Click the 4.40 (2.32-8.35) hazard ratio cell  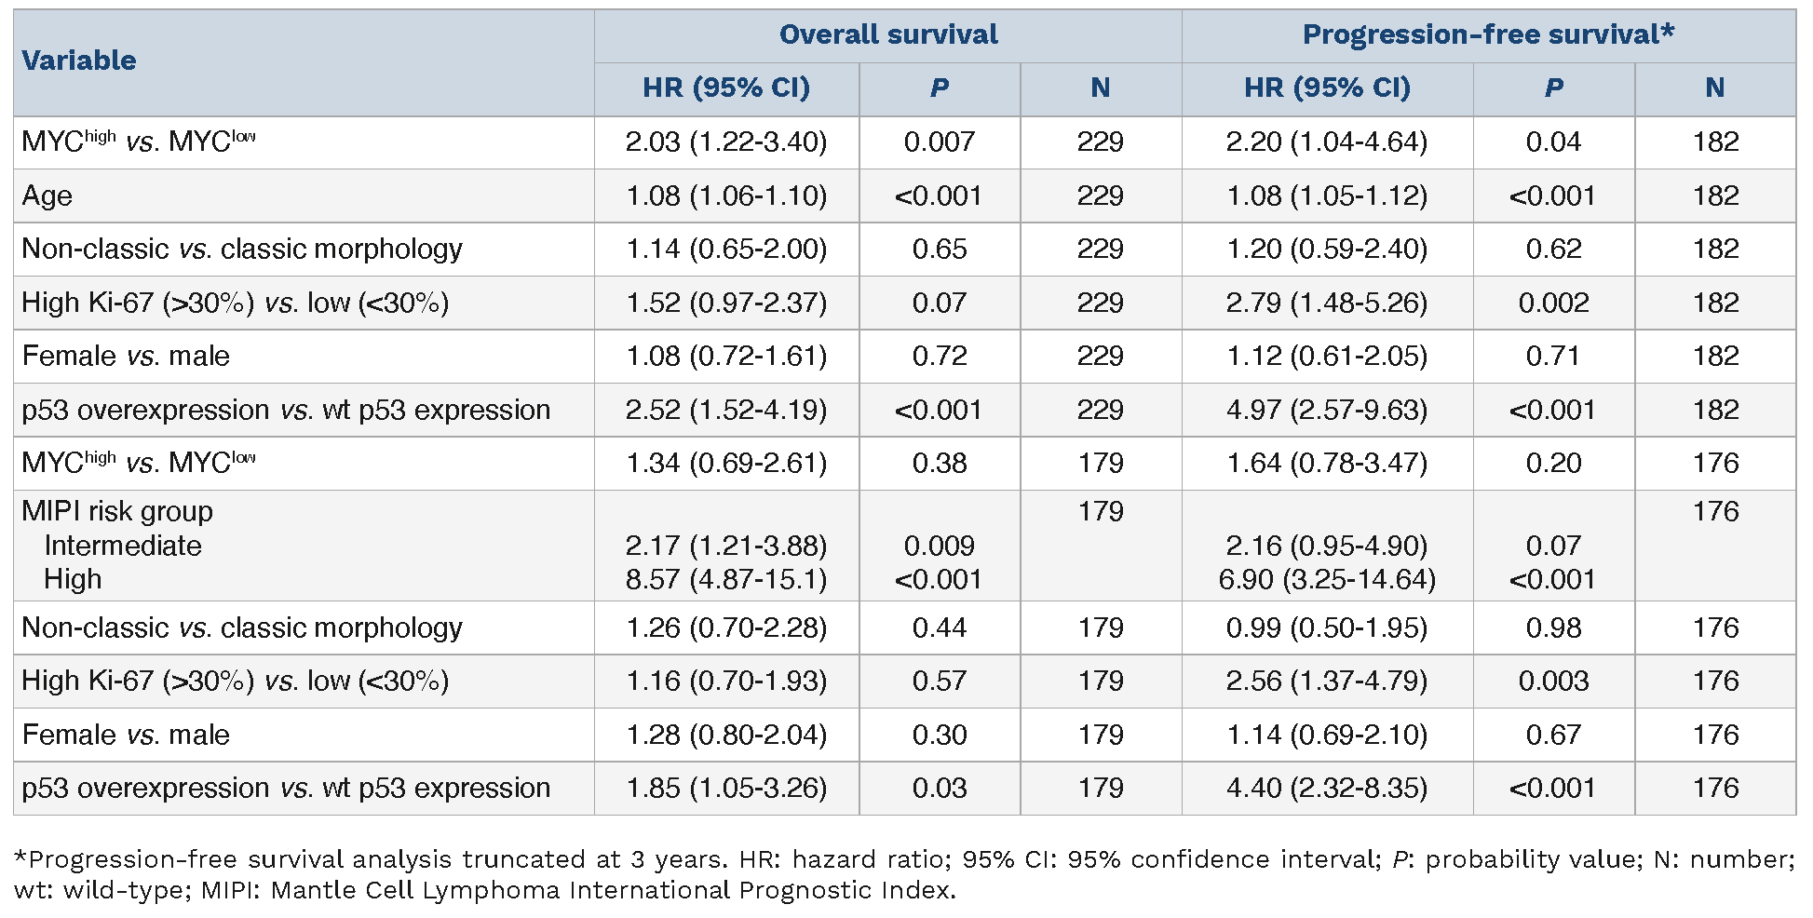click(x=1327, y=788)
